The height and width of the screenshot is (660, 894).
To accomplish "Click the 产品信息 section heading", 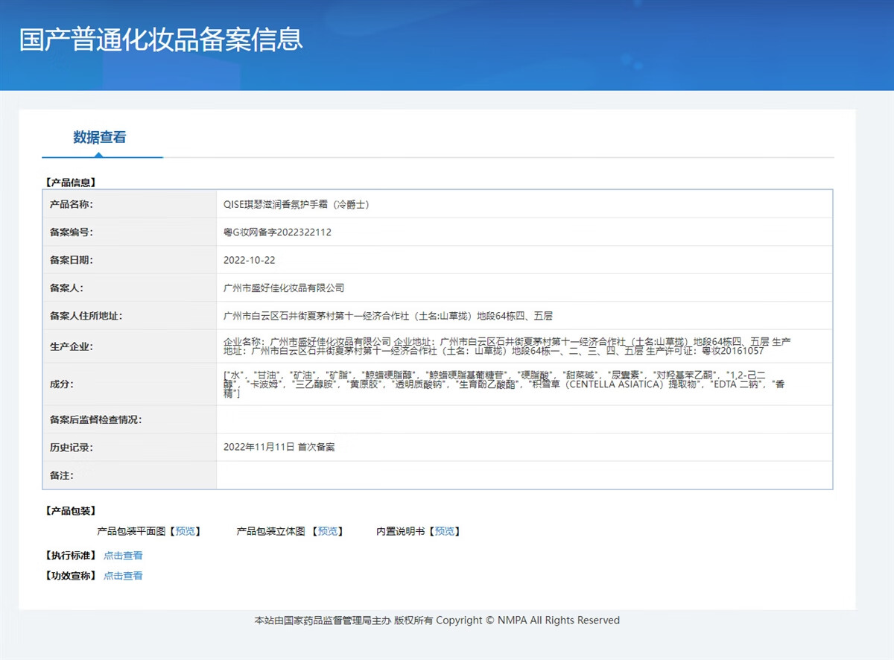I will click(x=71, y=182).
